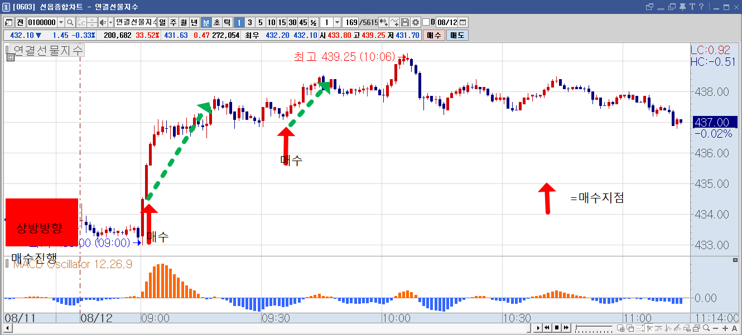The image size is (742, 335).
Task: Select second 초 period
Action: (216, 22)
